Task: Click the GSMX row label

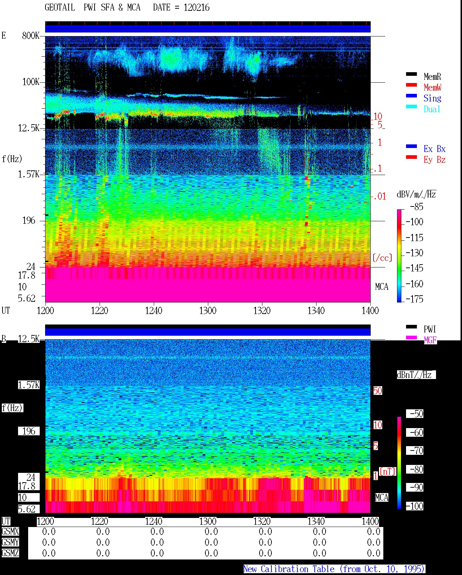Action: [10, 531]
